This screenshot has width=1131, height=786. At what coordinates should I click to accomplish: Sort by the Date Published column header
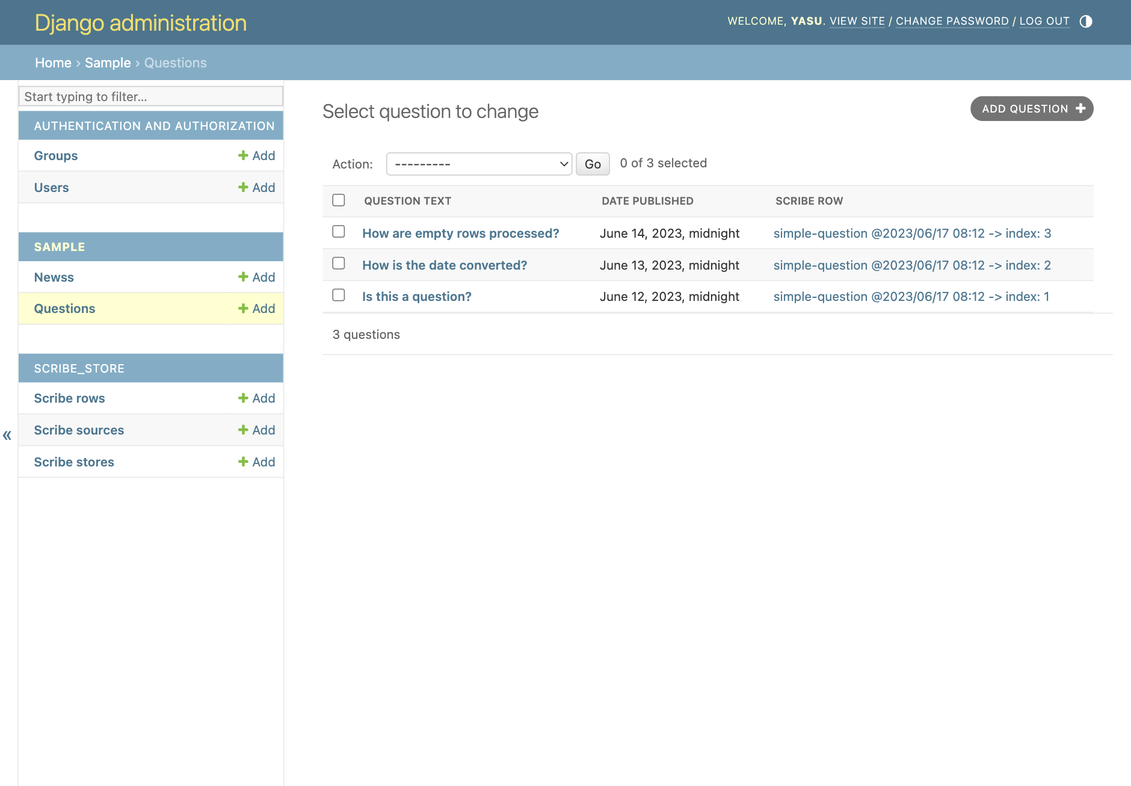(647, 201)
